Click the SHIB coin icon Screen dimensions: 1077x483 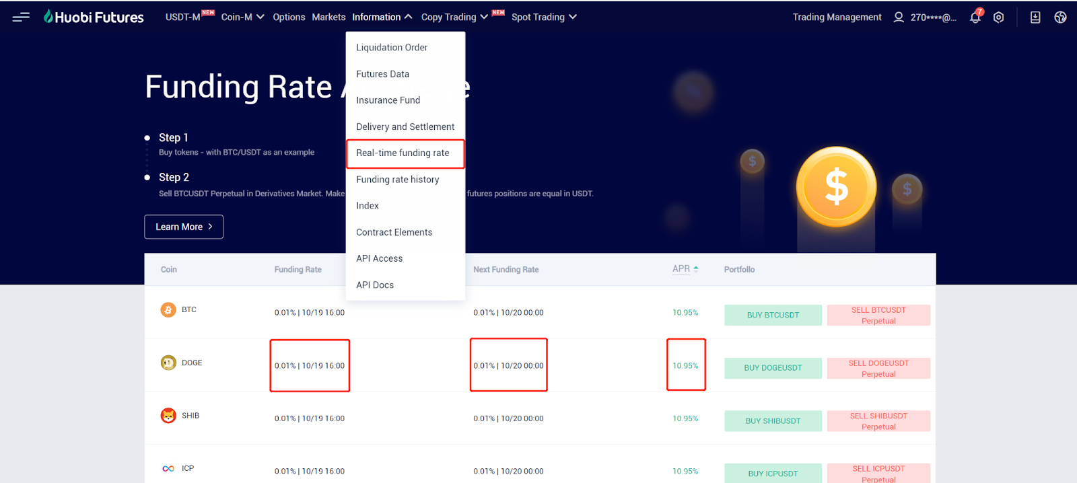[168, 416]
